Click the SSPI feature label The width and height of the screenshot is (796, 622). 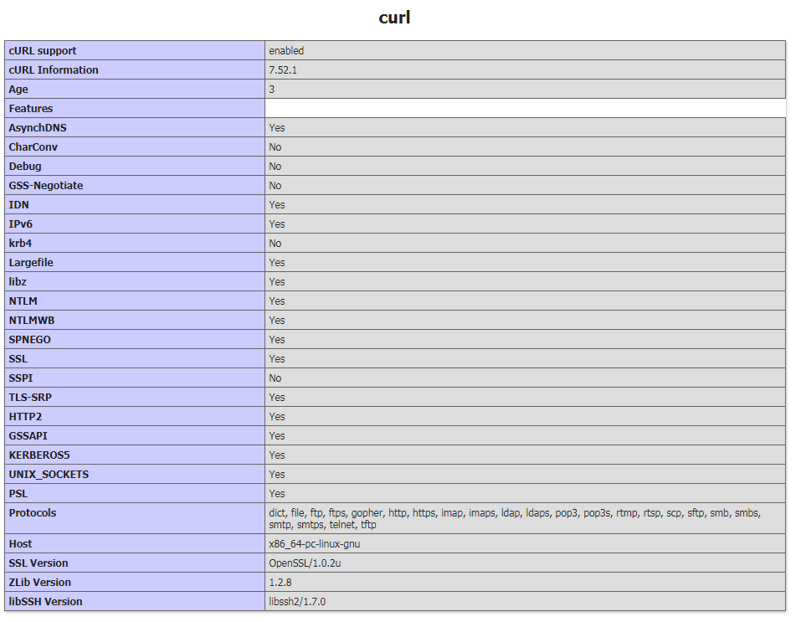21,378
